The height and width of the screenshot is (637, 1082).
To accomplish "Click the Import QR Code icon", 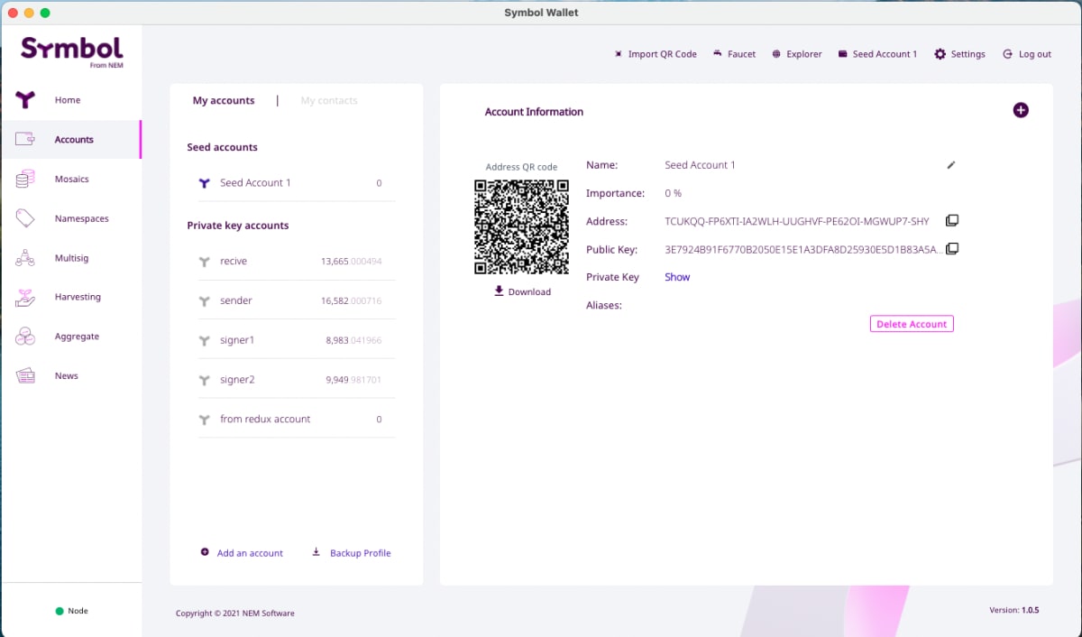I will [x=619, y=54].
